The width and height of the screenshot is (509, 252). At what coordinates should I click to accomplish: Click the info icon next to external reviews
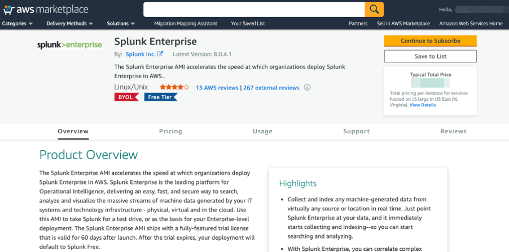point(307,87)
